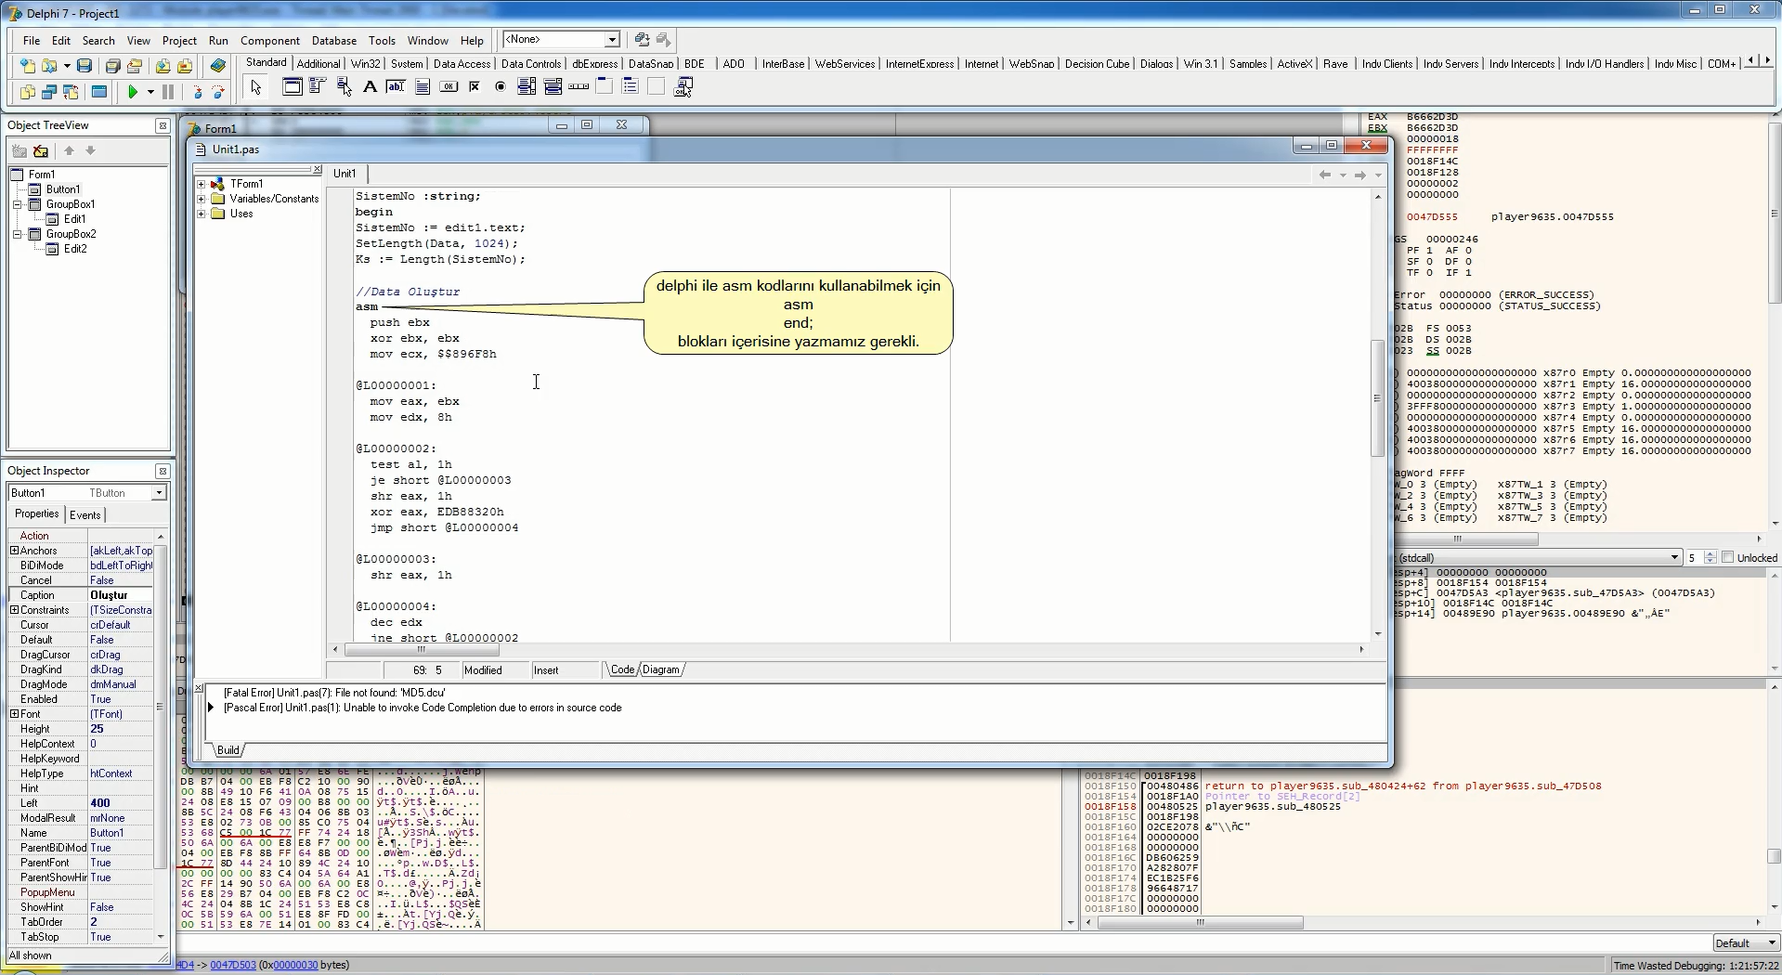Click the Save floppy disk icon
The width and height of the screenshot is (1782, 975).
point(85,66)
